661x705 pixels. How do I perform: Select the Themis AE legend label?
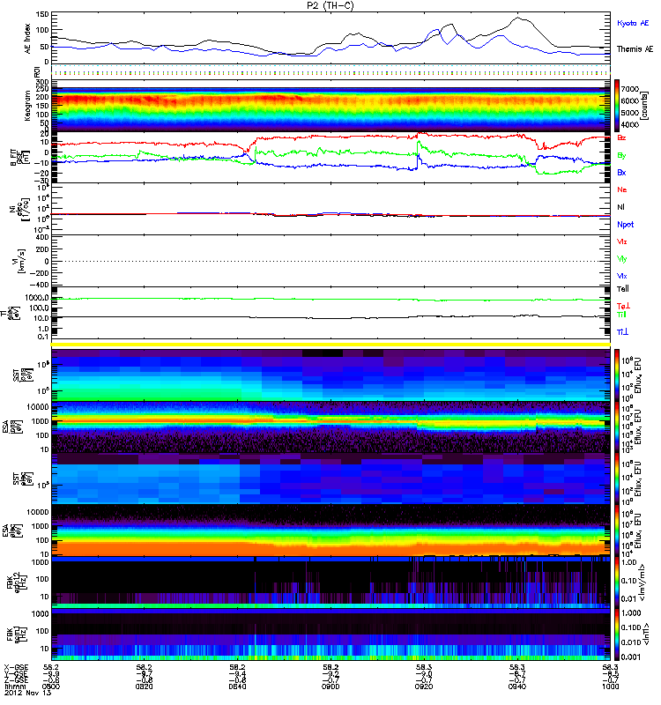(x=635, y=49)
